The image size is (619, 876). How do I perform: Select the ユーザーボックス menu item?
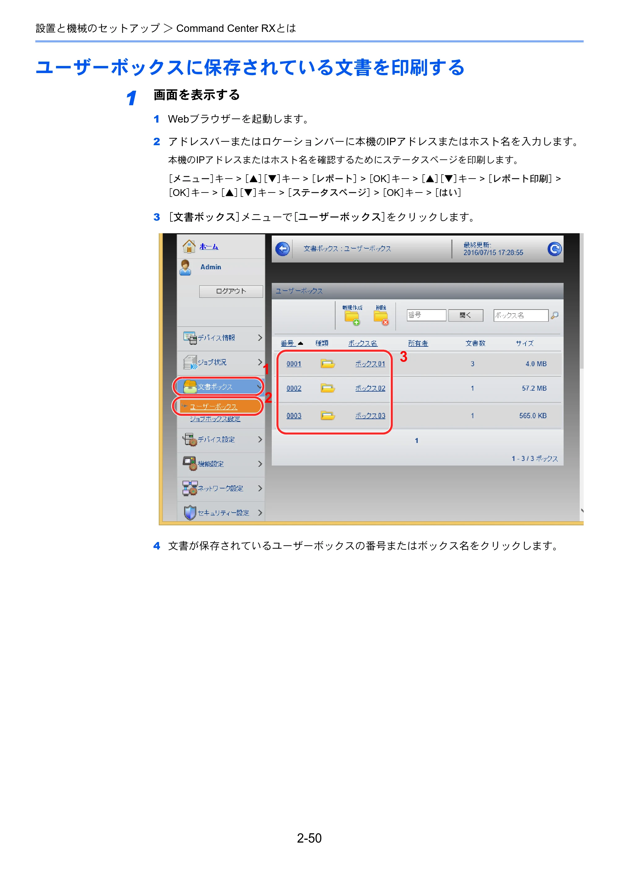coord(214,407)
